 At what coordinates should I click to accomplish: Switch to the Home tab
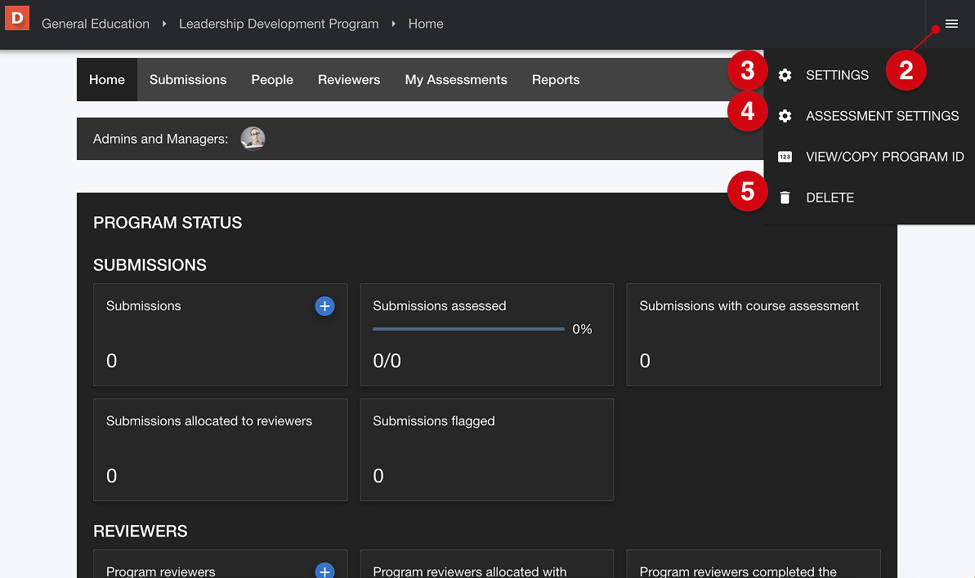(107, 79)
